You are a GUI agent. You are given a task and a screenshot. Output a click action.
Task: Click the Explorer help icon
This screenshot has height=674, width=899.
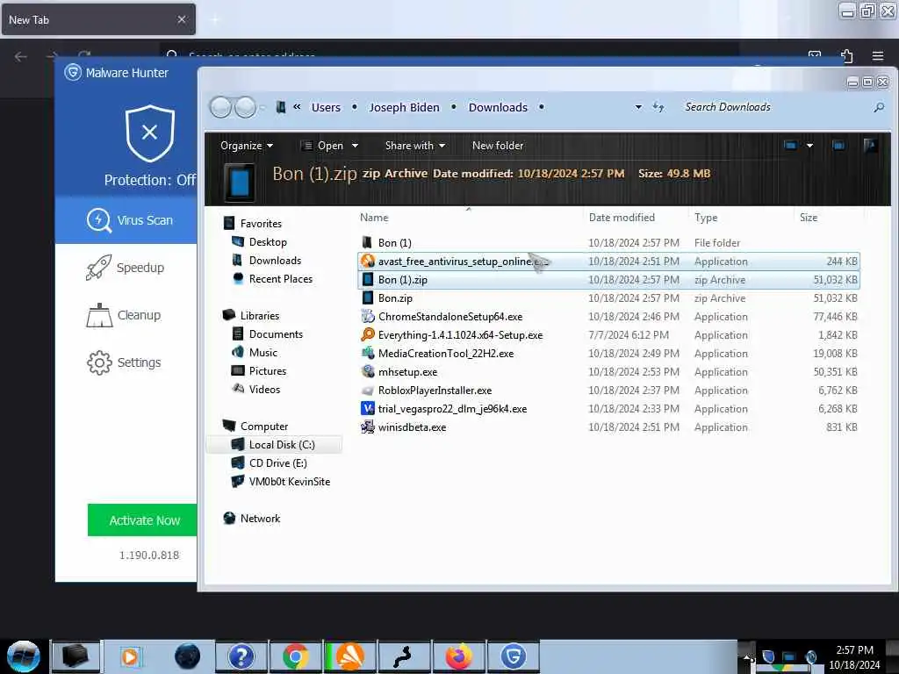(870, 146)
